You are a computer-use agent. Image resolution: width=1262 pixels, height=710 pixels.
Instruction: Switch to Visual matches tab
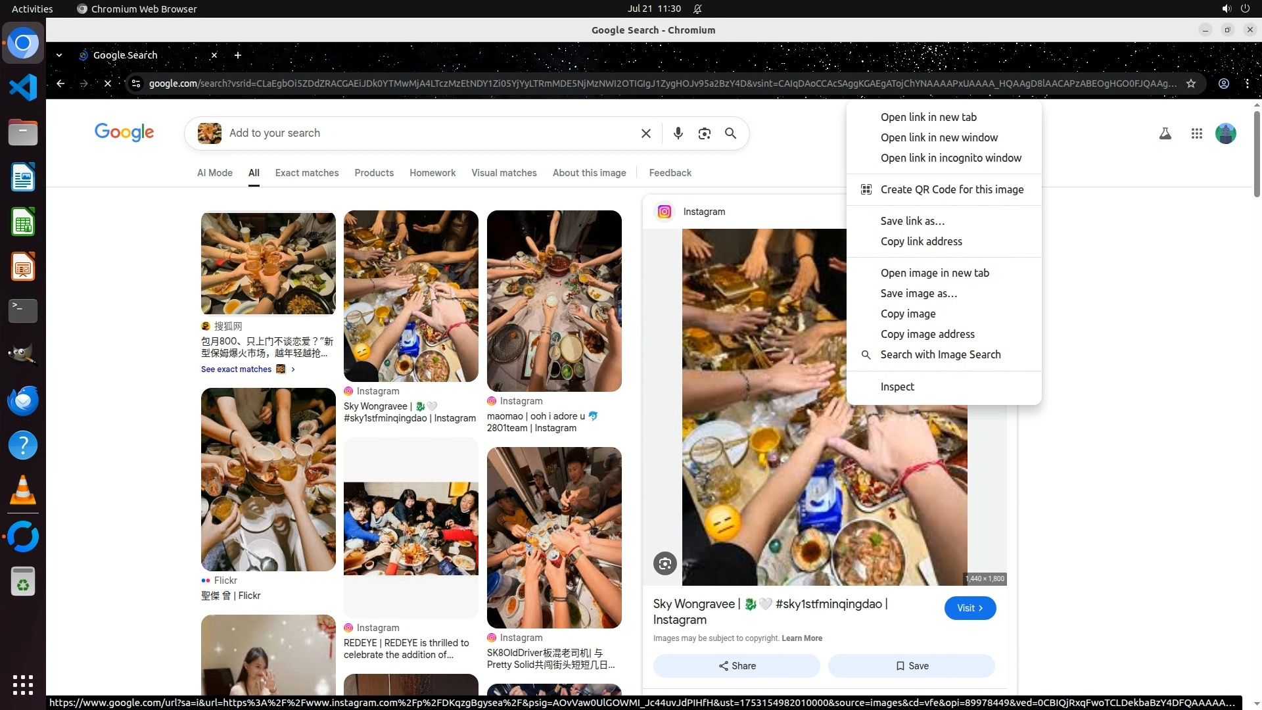[x=503, y=173]
